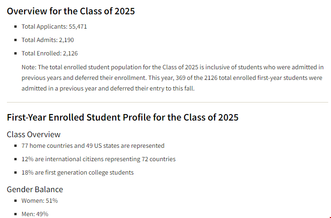The image size is (331, 218).
Task: Click the 'Total Enrolled: 2,126' line
Action: [49, 53]
